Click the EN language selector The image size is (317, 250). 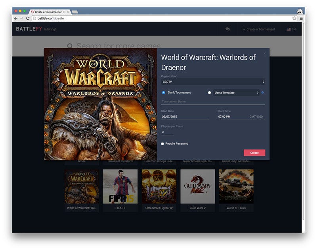[294, 29]
